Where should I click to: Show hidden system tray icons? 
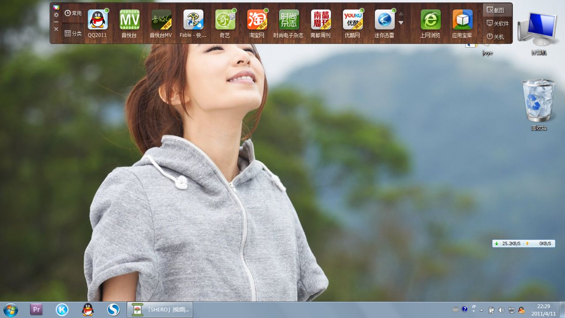(x=482, y=310)
